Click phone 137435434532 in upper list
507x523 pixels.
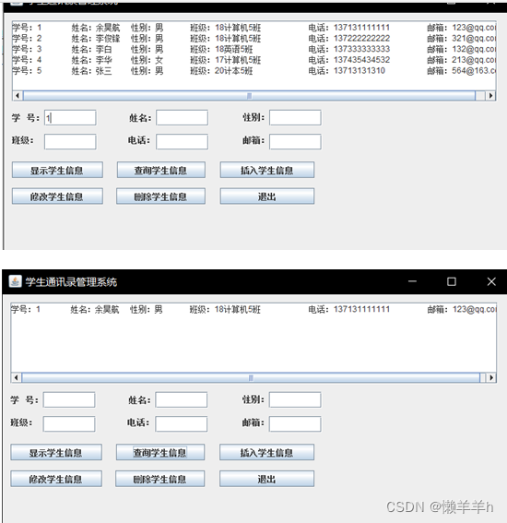[361, 60]
